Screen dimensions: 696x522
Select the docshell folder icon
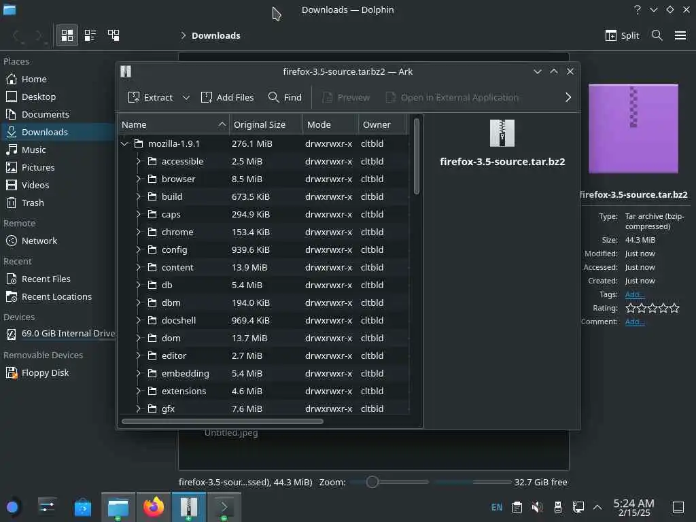click(x=152, y=321)
